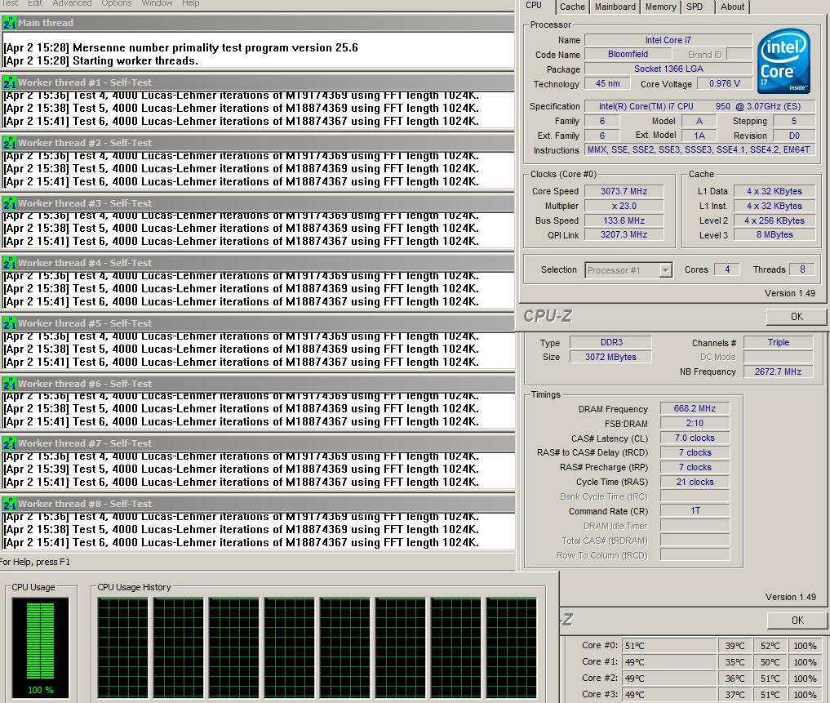
Task: Click the CPU Usage 100 % meter
Action: point(40,647)
